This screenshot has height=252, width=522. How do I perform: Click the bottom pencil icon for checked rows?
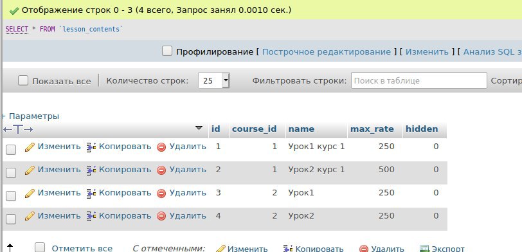(221, 249)
